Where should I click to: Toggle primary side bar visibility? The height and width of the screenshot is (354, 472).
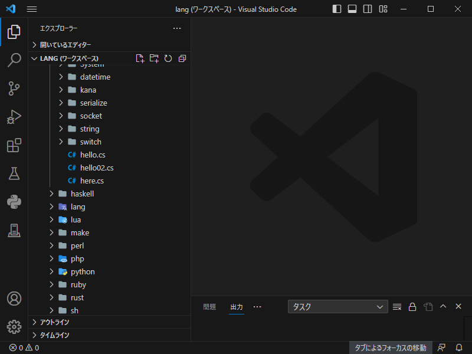coord(336,9)
